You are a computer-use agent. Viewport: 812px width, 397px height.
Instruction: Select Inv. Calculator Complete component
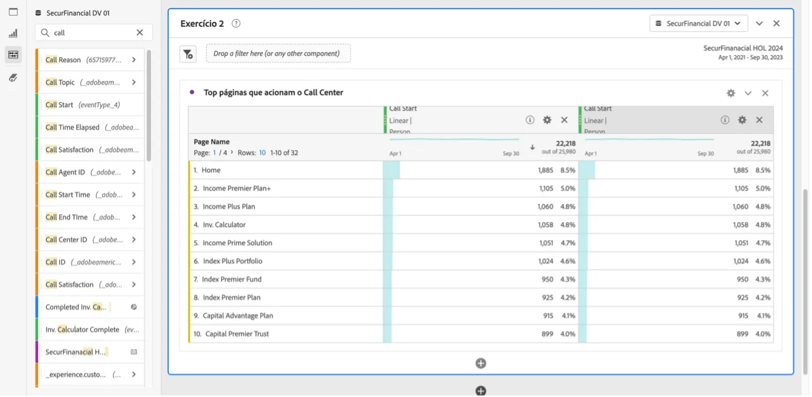pos(90,330)
